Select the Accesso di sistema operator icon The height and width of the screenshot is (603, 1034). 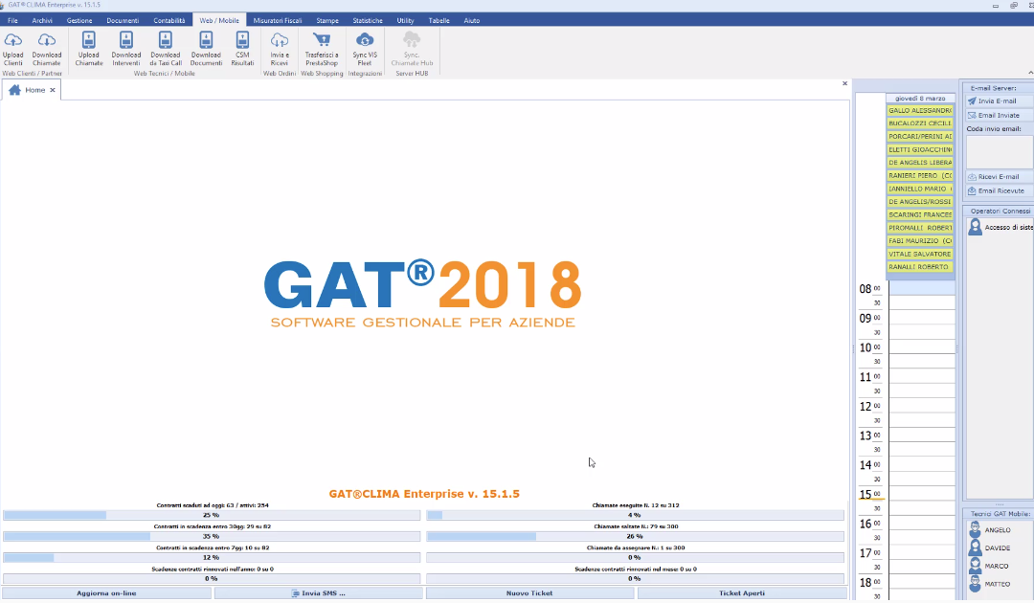[x=976, y=228]
